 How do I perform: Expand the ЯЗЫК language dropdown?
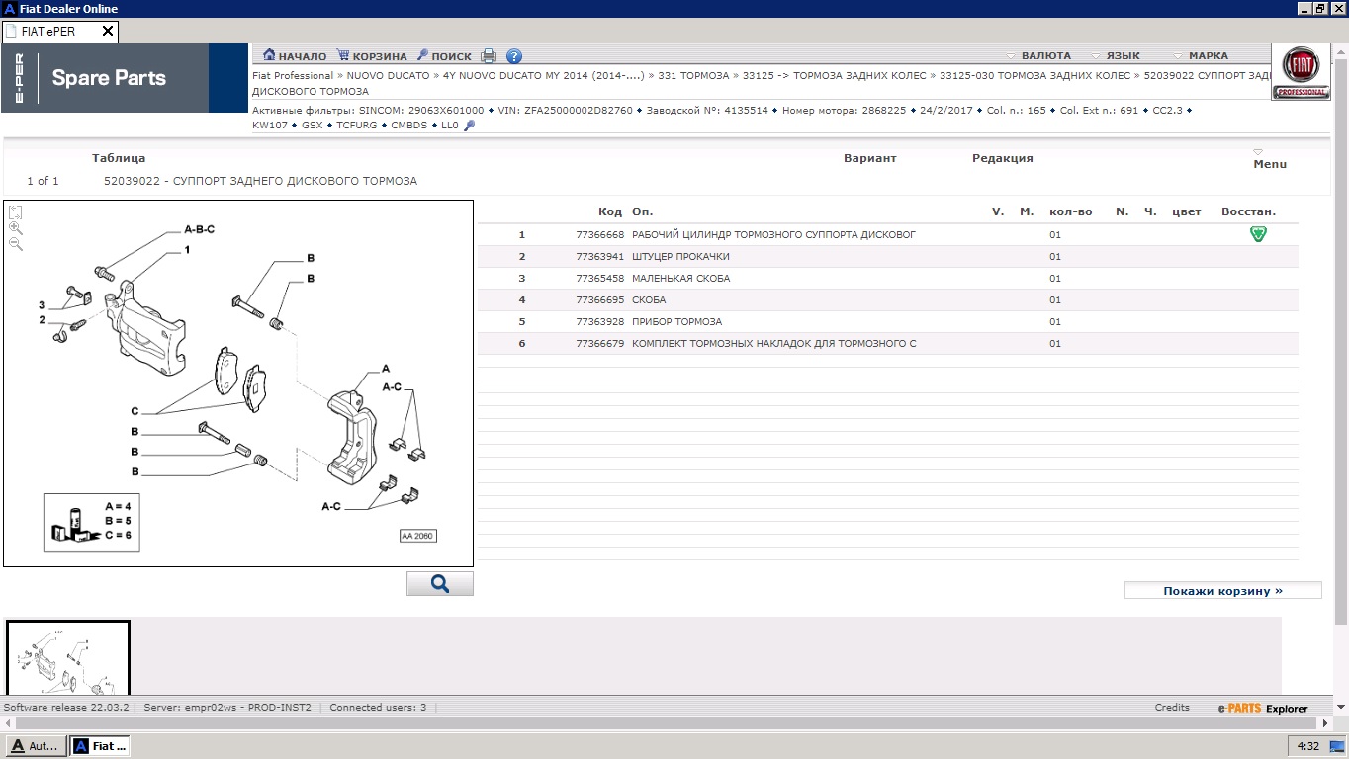[1115, 56]
